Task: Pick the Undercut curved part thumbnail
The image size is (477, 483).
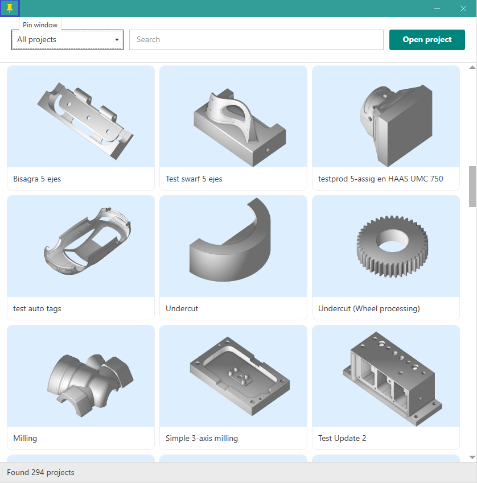Action: click(233, 246)
